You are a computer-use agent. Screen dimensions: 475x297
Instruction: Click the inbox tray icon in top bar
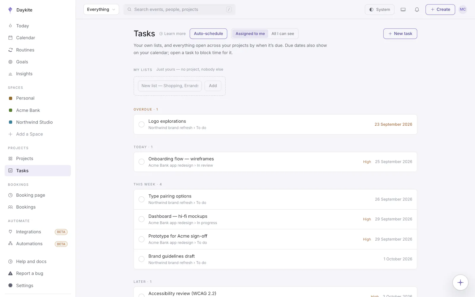pos(403,10)
